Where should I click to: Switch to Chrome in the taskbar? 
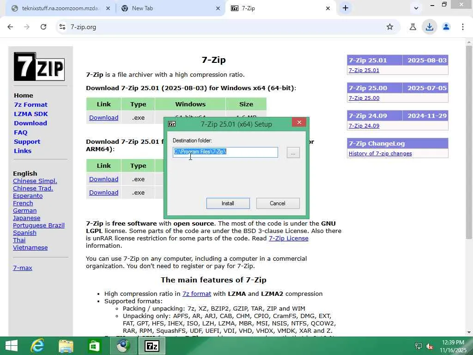coord(122,346)
